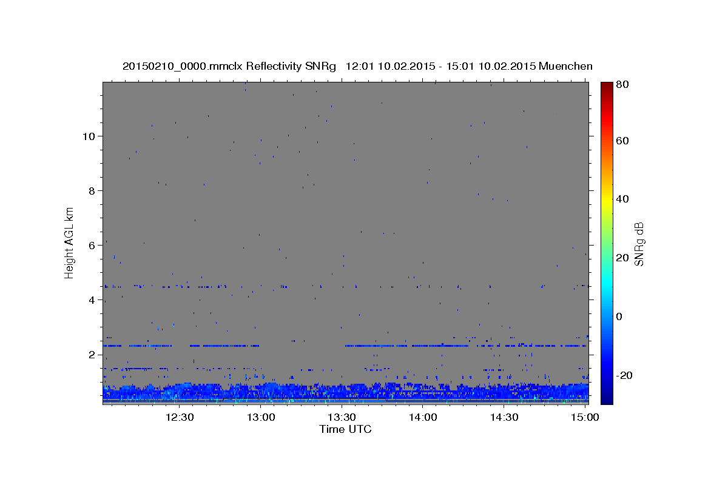
Task: Select the '13:00' time axis label
Action: click(x=261, y=417)
